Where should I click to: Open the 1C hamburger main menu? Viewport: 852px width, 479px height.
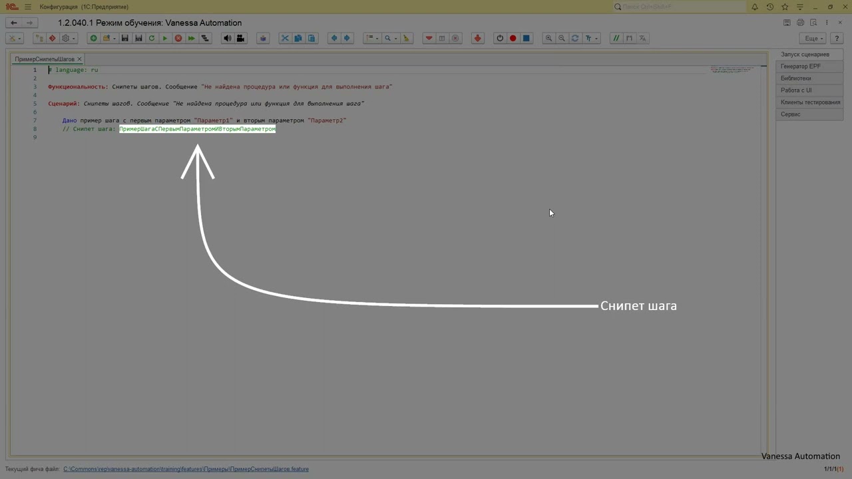[28, 7]
